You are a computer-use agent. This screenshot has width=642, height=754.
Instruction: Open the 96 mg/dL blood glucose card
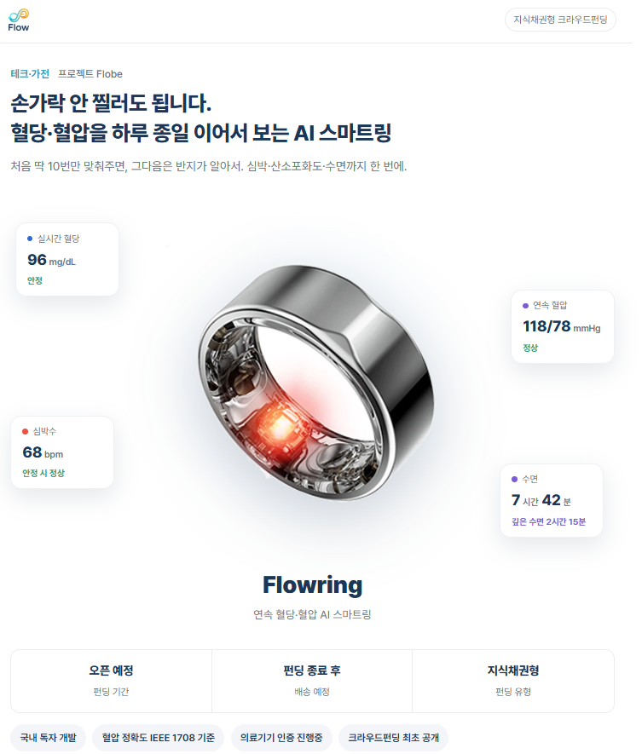click(x=67, y=259)
